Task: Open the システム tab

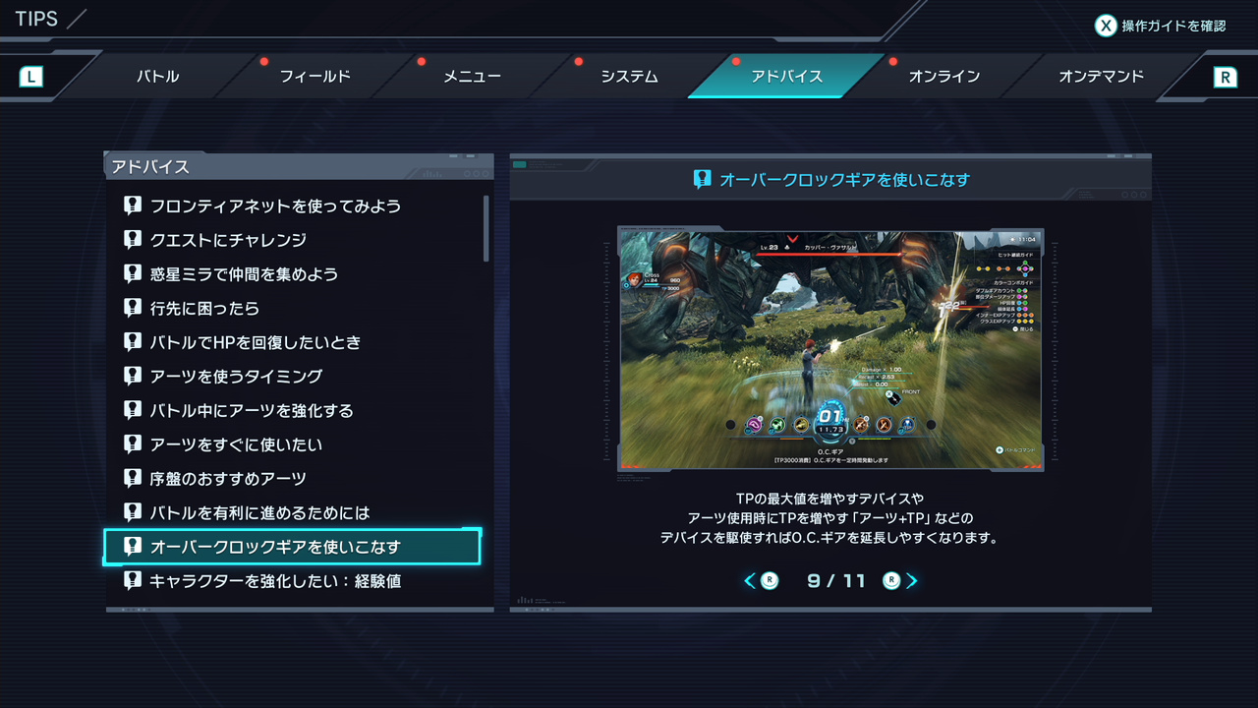Action: click(x=629, y=76)
